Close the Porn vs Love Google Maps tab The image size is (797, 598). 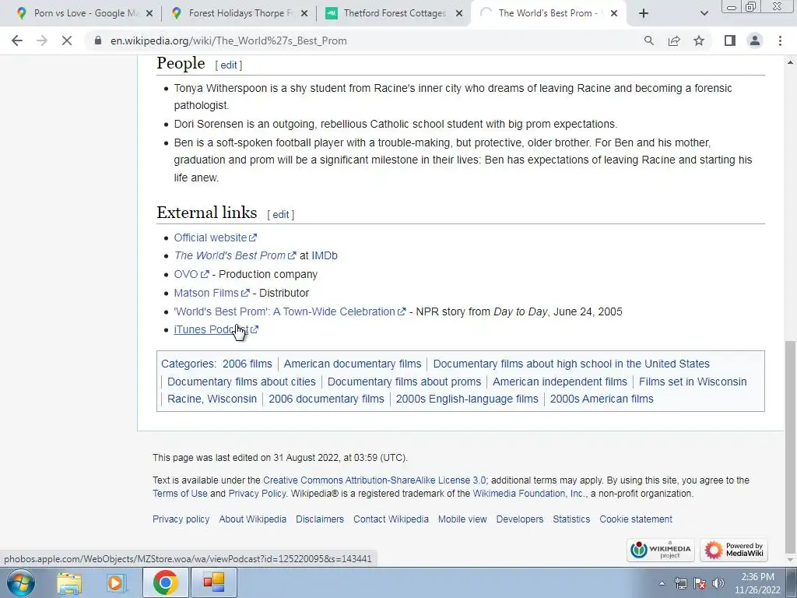coord(149,14)
